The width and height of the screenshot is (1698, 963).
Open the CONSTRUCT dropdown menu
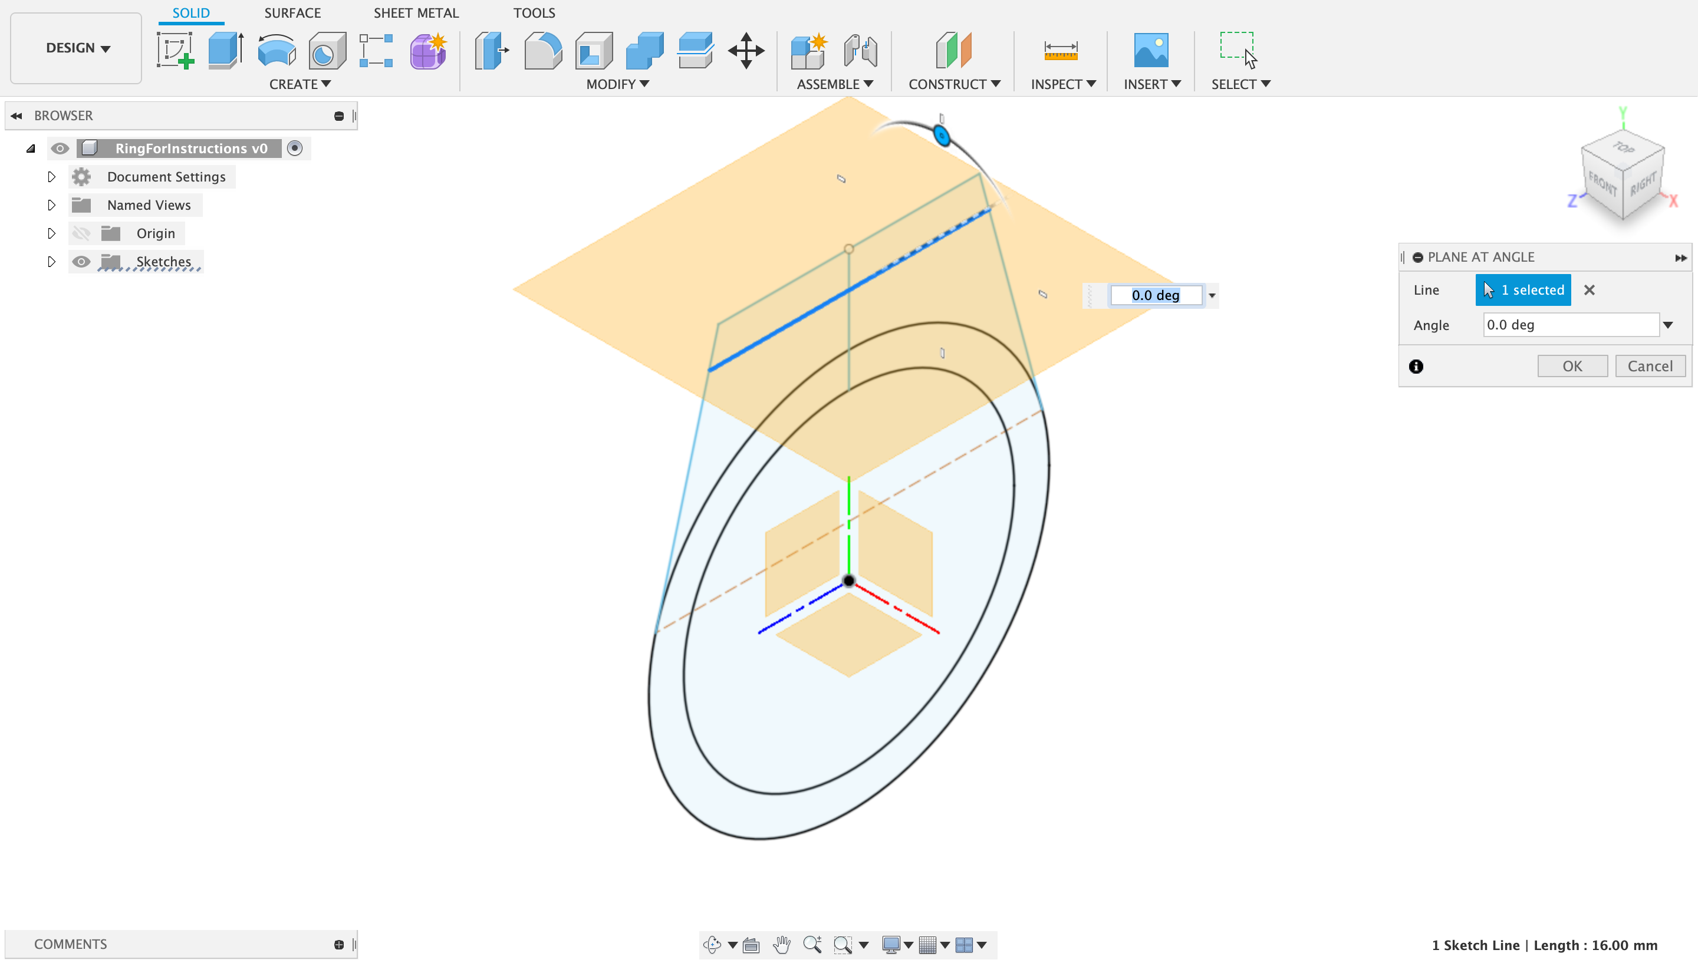point(953,84)
